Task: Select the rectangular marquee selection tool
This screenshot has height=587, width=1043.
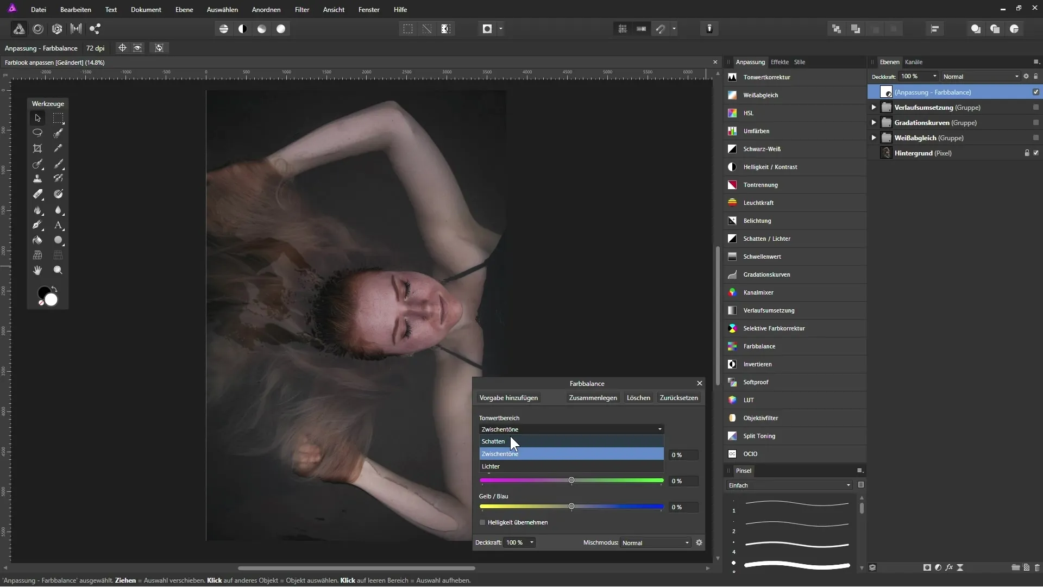Action: 58,118
